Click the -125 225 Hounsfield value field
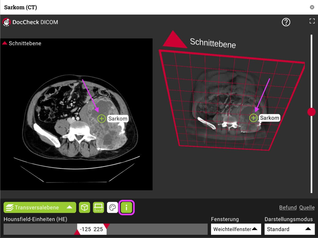 tap(91, 229)
